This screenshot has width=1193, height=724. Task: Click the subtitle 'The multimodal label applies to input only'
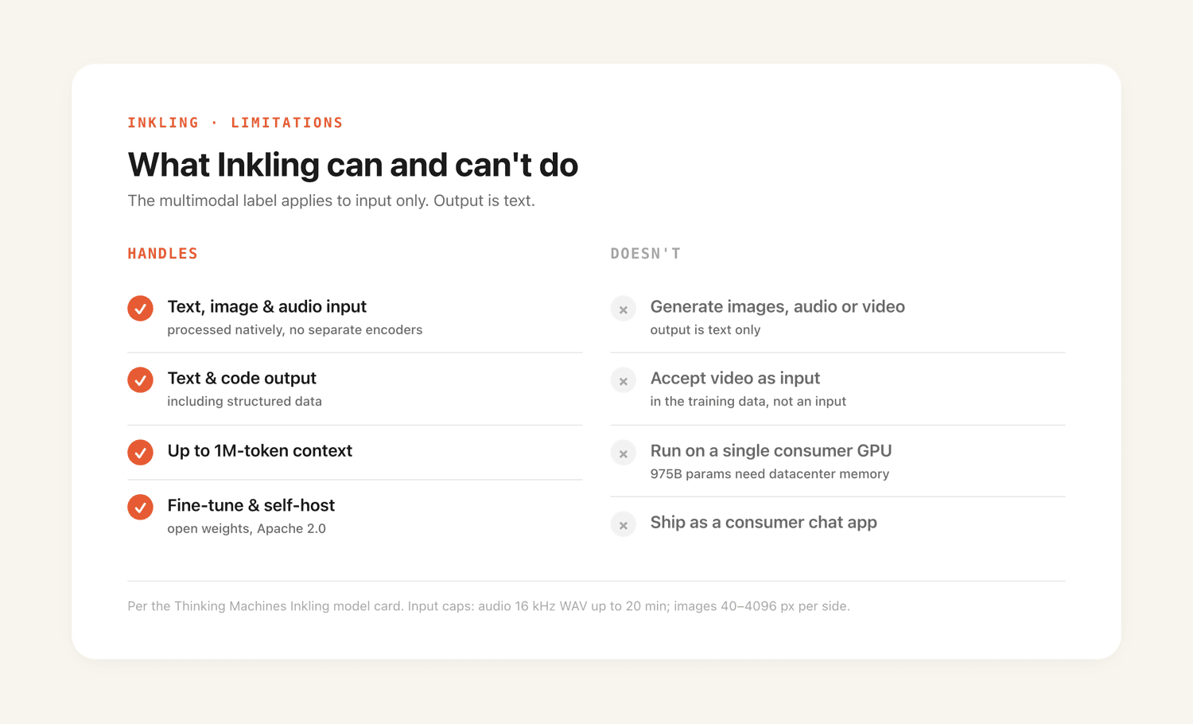[x=278, y=200]
